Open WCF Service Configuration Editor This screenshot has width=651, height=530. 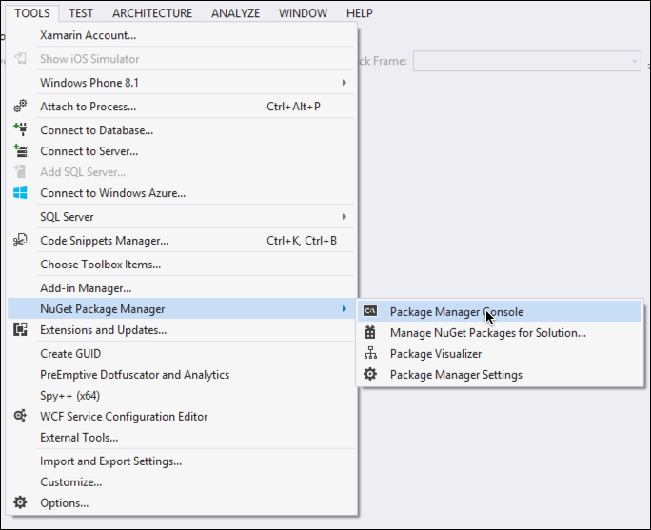[x=182, y=416]
